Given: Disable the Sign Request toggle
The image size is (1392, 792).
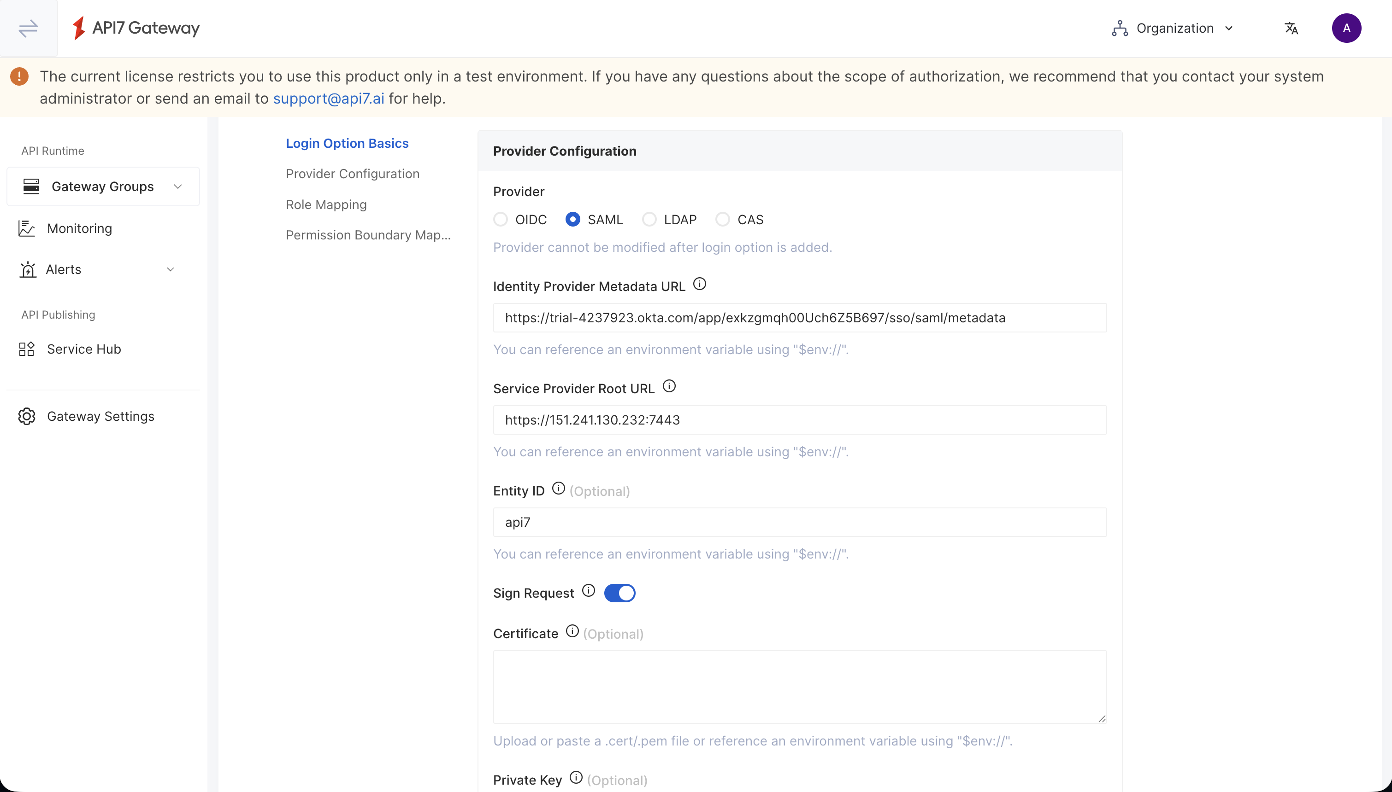Looking at the screenshot, I should click(620, 592).
